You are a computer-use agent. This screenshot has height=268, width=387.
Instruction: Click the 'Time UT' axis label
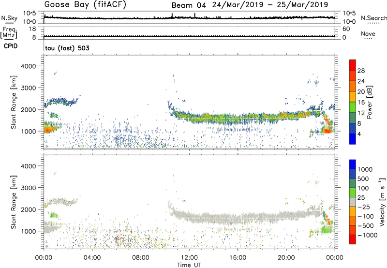click(189, 265)
